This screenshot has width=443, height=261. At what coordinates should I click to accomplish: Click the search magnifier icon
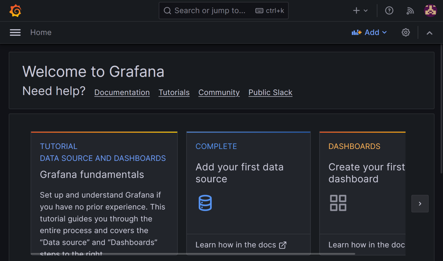pos(167,11)
